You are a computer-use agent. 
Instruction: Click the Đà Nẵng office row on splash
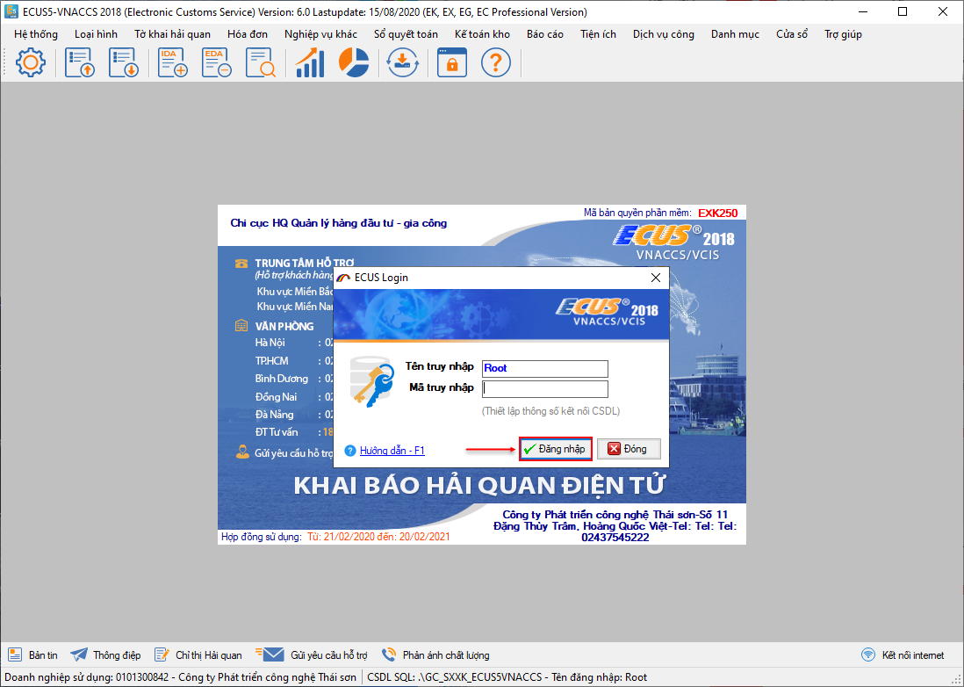[294, 415]
